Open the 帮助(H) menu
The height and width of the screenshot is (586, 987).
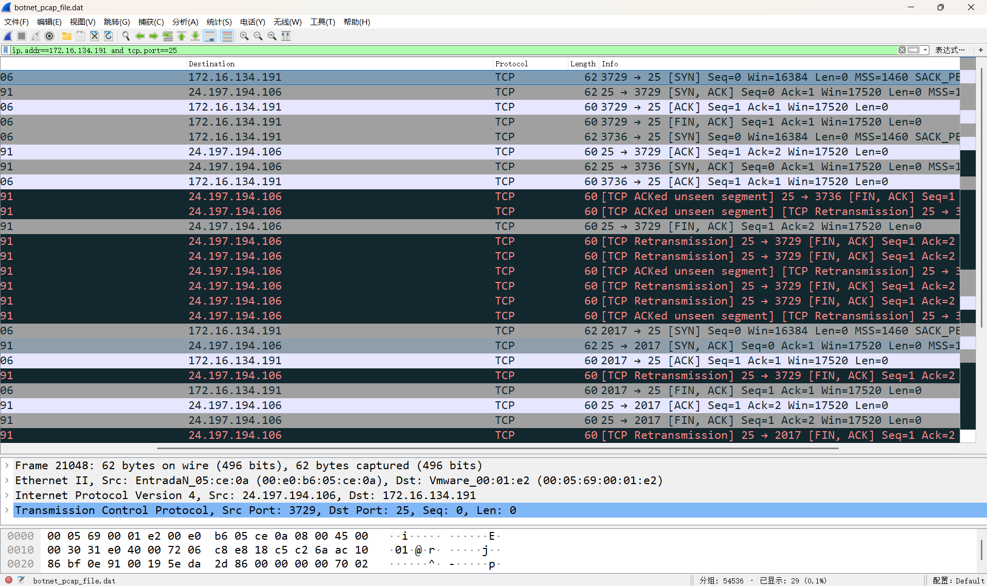click(x=357, y=22)
